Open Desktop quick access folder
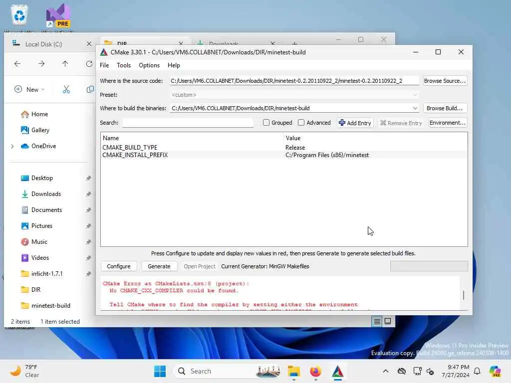This screenshot has height=383, width=511. pyautogui.click(x=42, y=178)
